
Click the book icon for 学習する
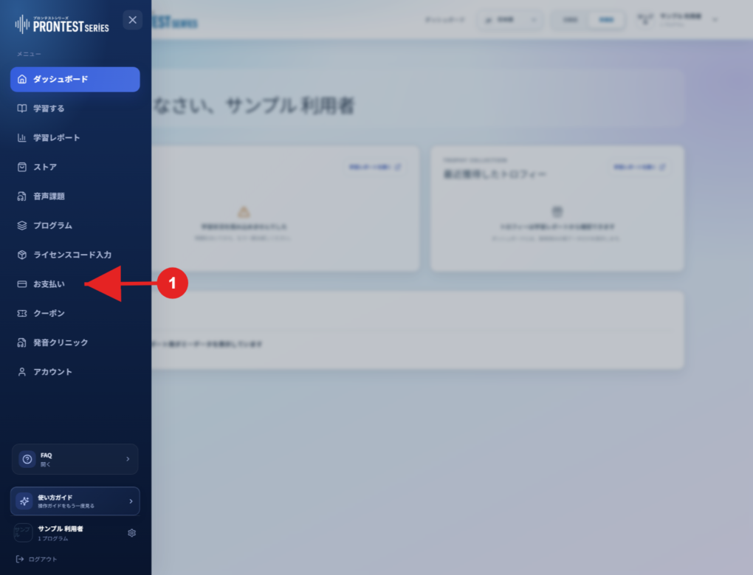[x=22, y=109]
